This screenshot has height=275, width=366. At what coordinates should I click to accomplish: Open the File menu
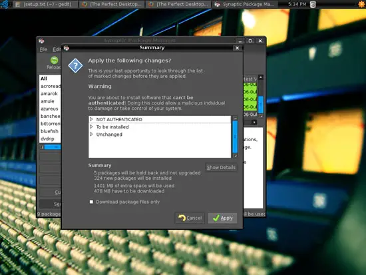coord(43,49)
